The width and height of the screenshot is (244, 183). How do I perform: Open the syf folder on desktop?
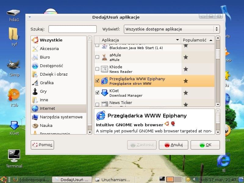coord(14,37)
